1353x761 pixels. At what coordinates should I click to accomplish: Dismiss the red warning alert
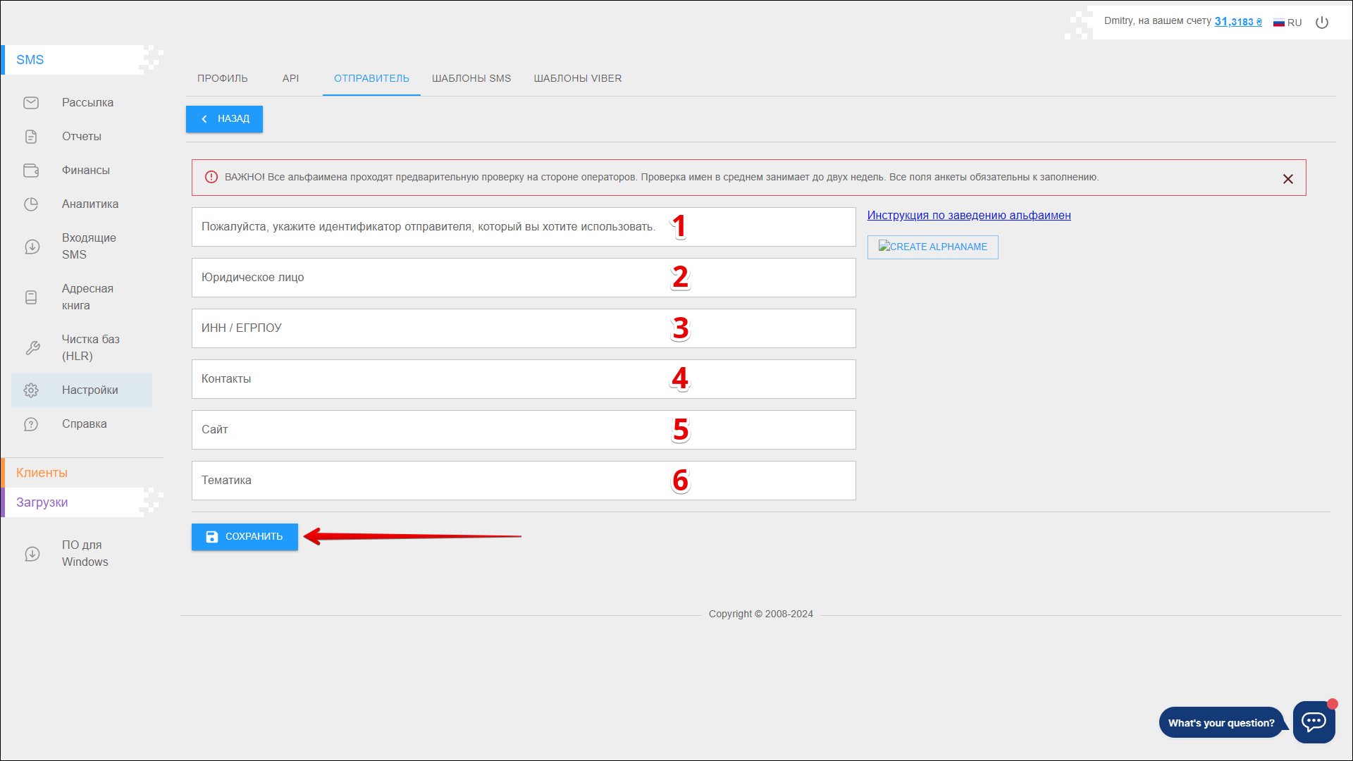(x=1287, y=179)
